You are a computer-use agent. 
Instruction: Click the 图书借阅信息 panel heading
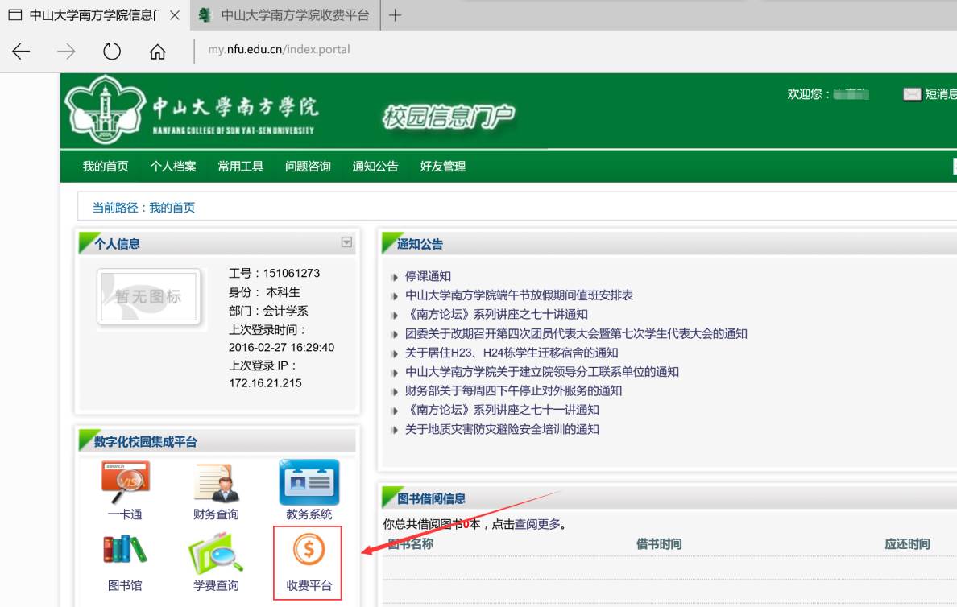pyautogui.click(x=432, y=498)
